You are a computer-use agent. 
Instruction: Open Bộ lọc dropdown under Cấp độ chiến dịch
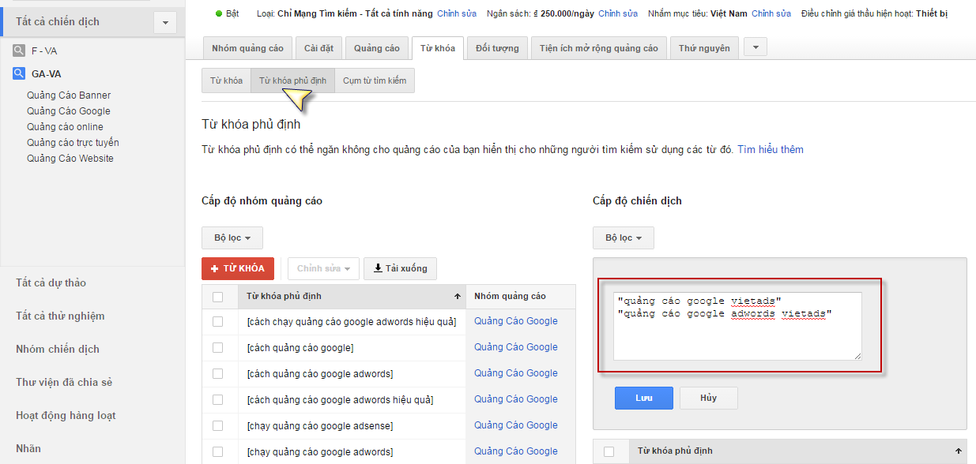tap(624, 238)
